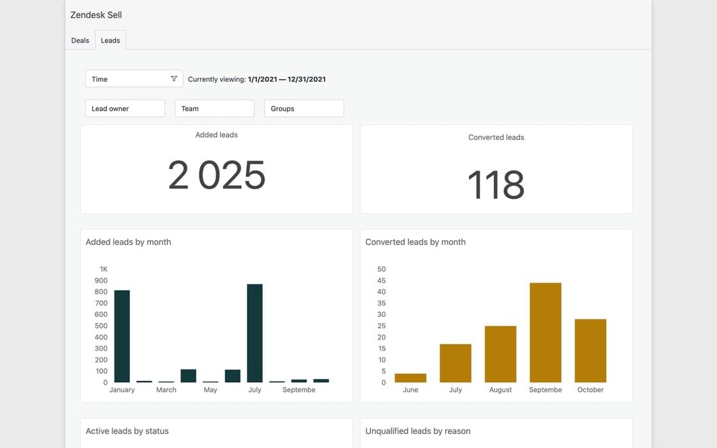Click the August bar in Converted leads chart
The width and height of the screenshot is (717, 448).
tap(501, 354)
